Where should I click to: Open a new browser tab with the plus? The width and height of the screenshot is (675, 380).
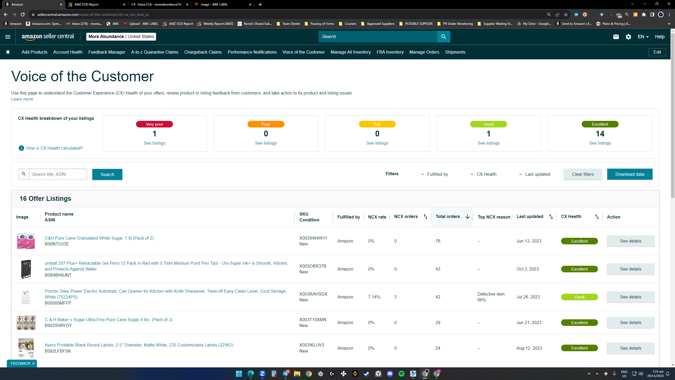coord(260,4)
